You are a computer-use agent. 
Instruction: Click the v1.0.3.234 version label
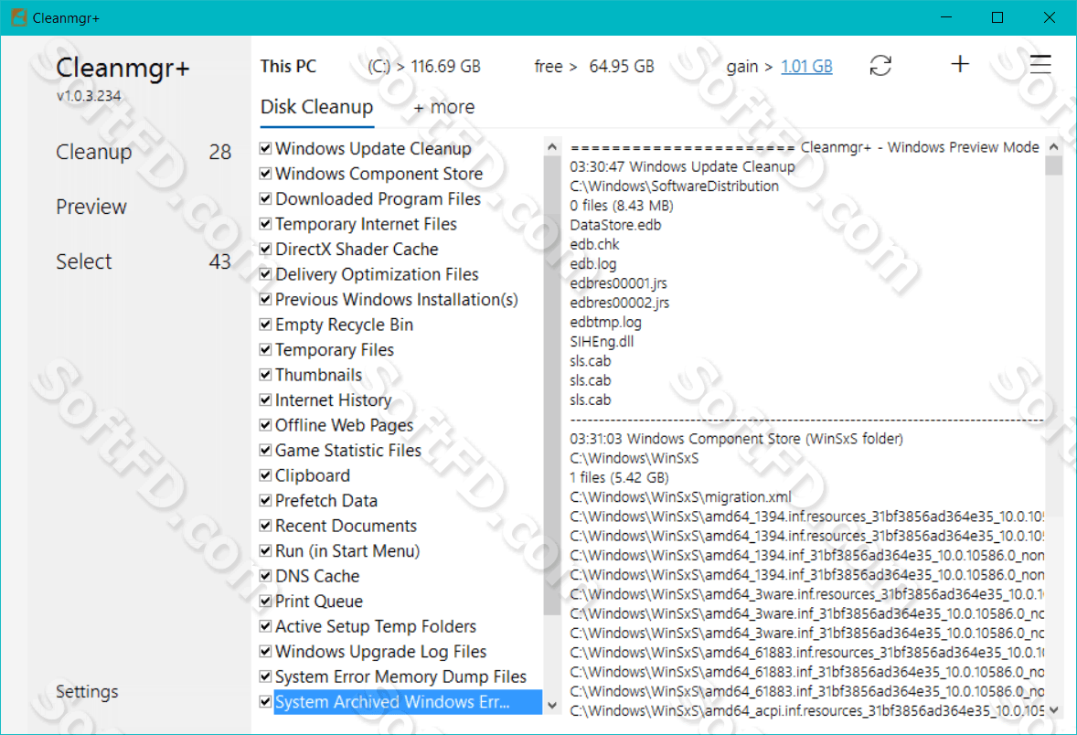(89, 96)
